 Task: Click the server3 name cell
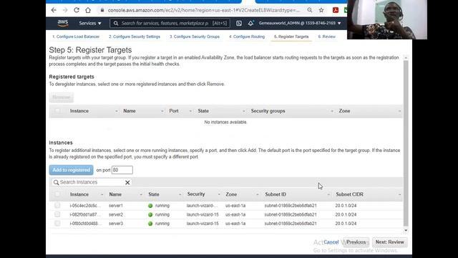point(116,224)
